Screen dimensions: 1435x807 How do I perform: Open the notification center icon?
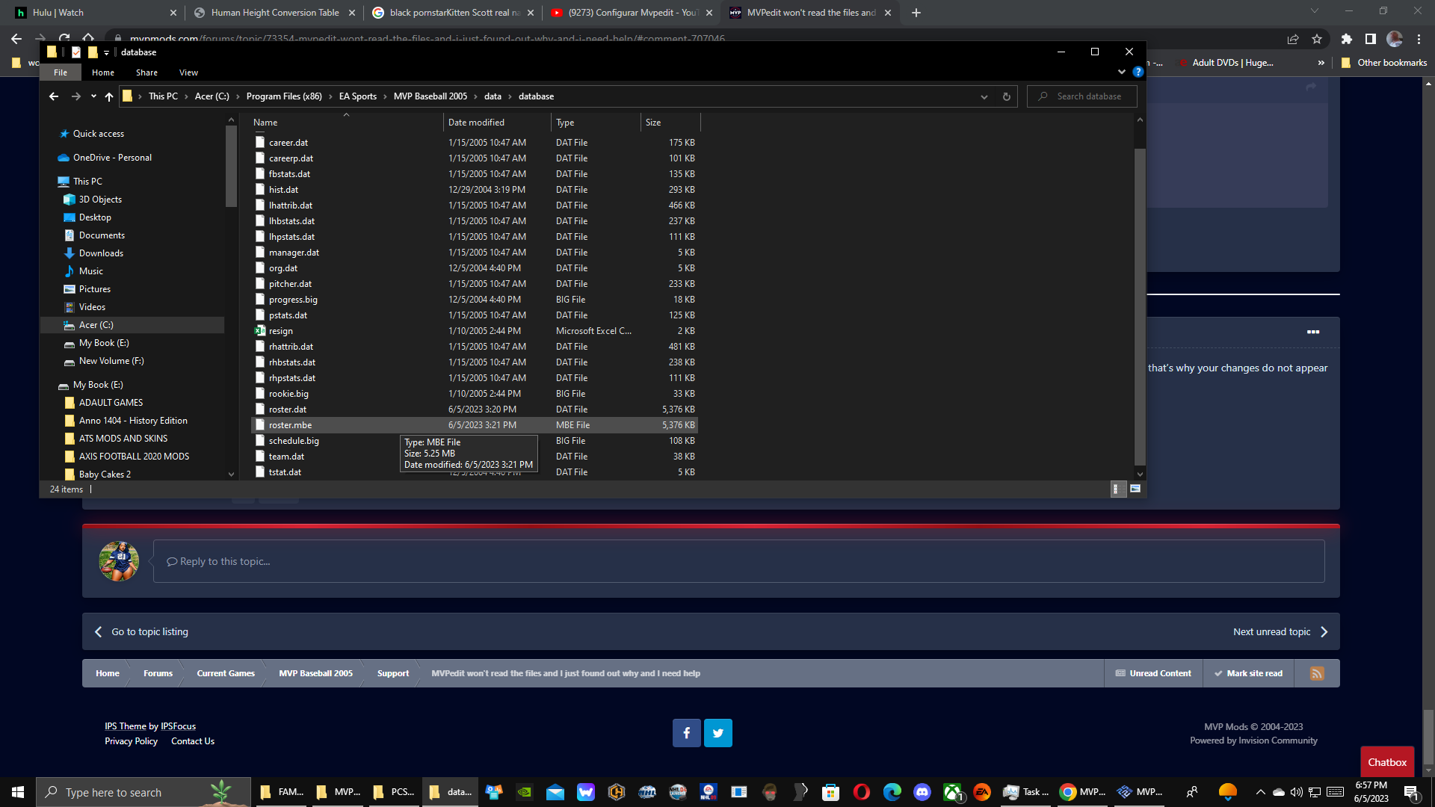[x=1412, y=792]
